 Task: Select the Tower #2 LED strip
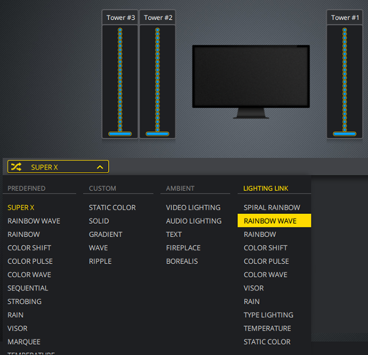coord(157,81)
